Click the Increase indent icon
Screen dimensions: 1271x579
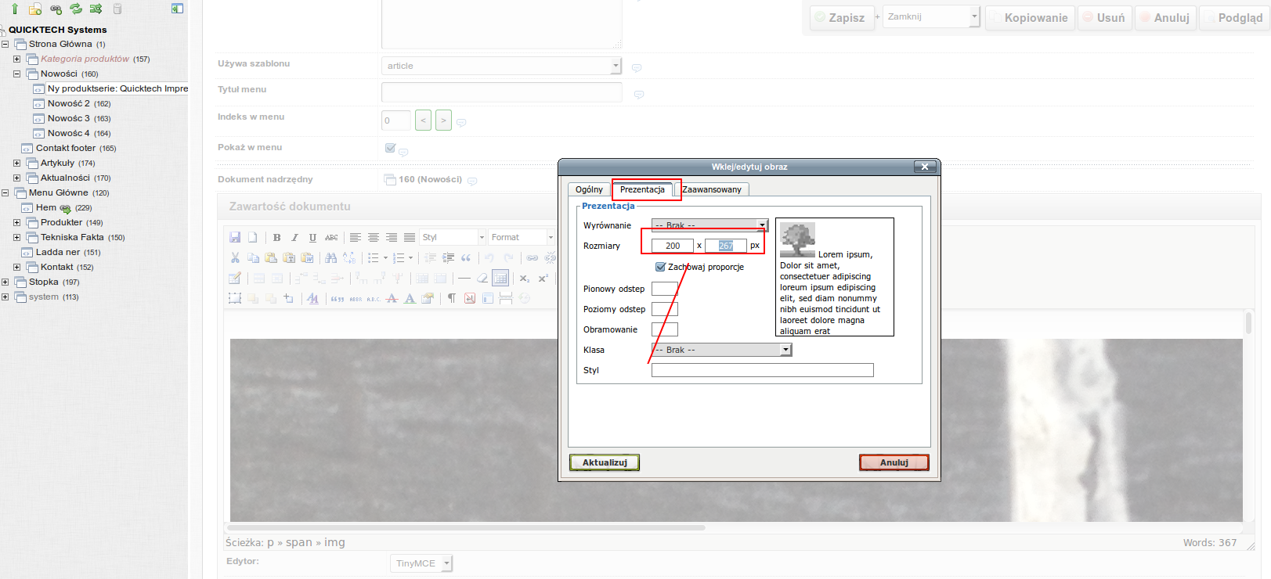coord(448,257)
